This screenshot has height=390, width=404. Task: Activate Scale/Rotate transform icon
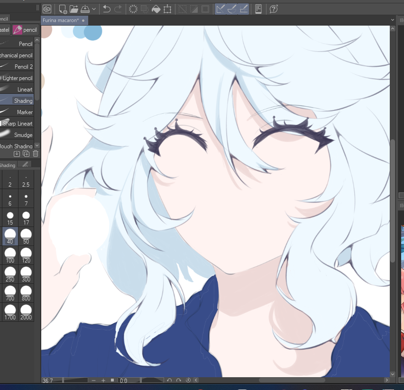[167, 9]
